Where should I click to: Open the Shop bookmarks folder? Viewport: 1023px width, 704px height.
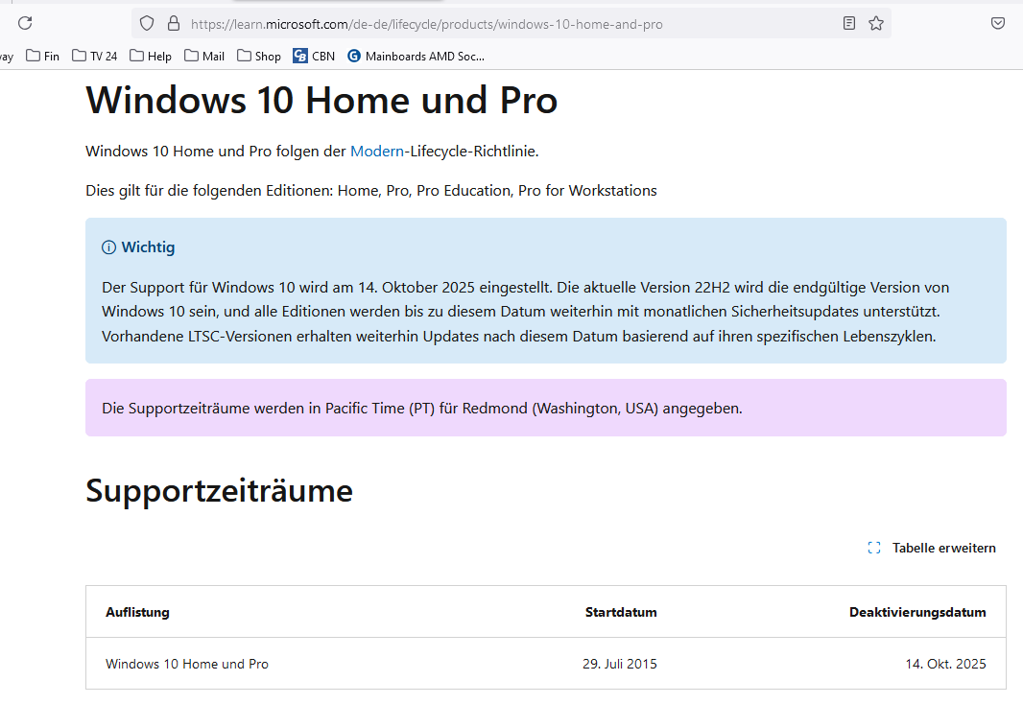259,56
